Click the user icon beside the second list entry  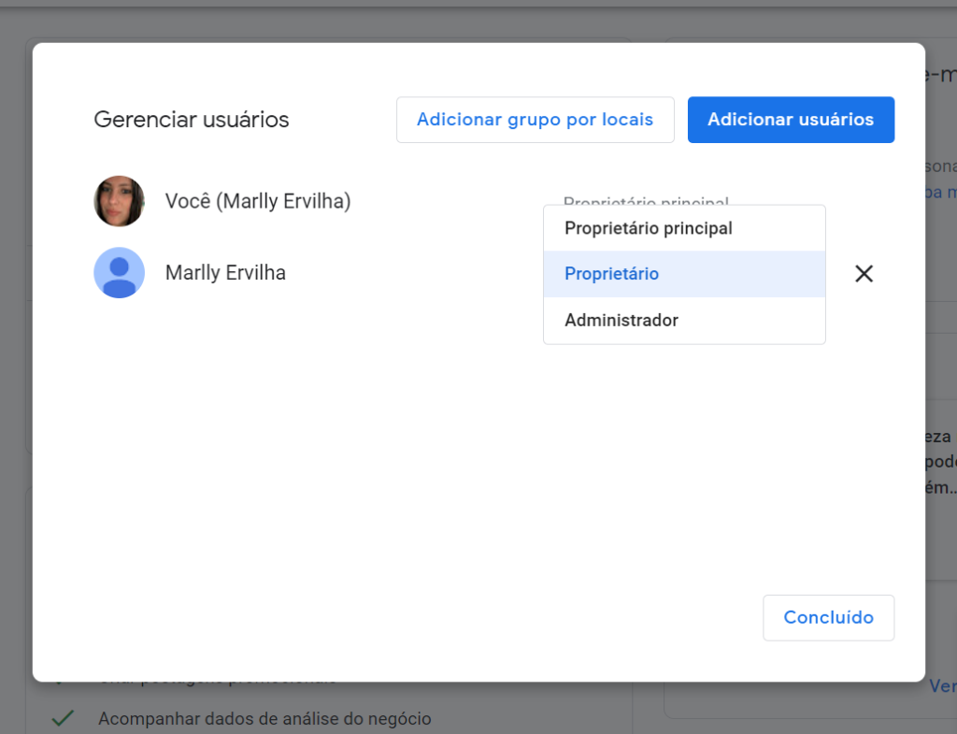coord(119,272)
